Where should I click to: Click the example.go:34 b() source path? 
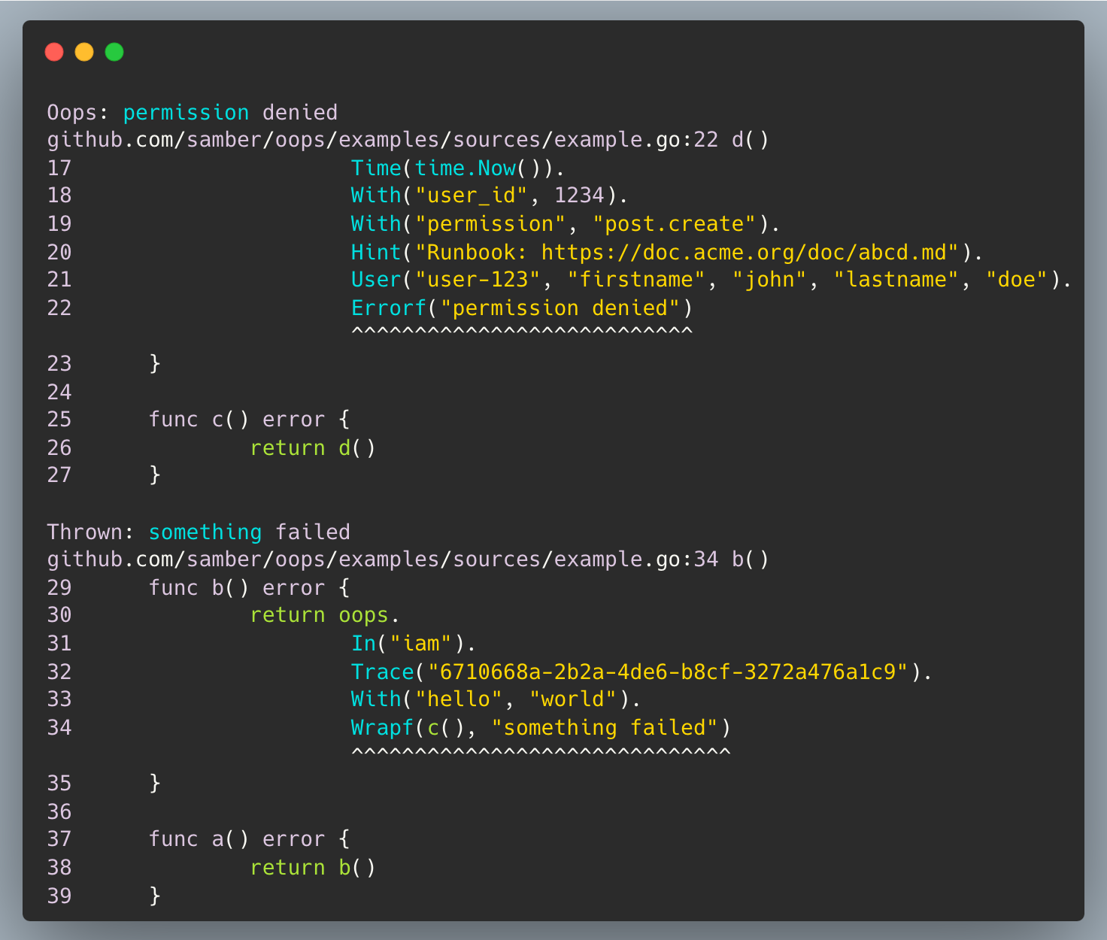pyautogui.click(x=408, y=560)
